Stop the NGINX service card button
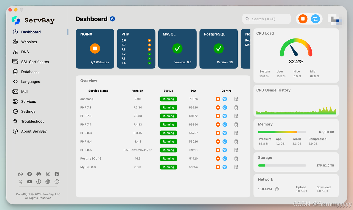 tap(95, 48)
